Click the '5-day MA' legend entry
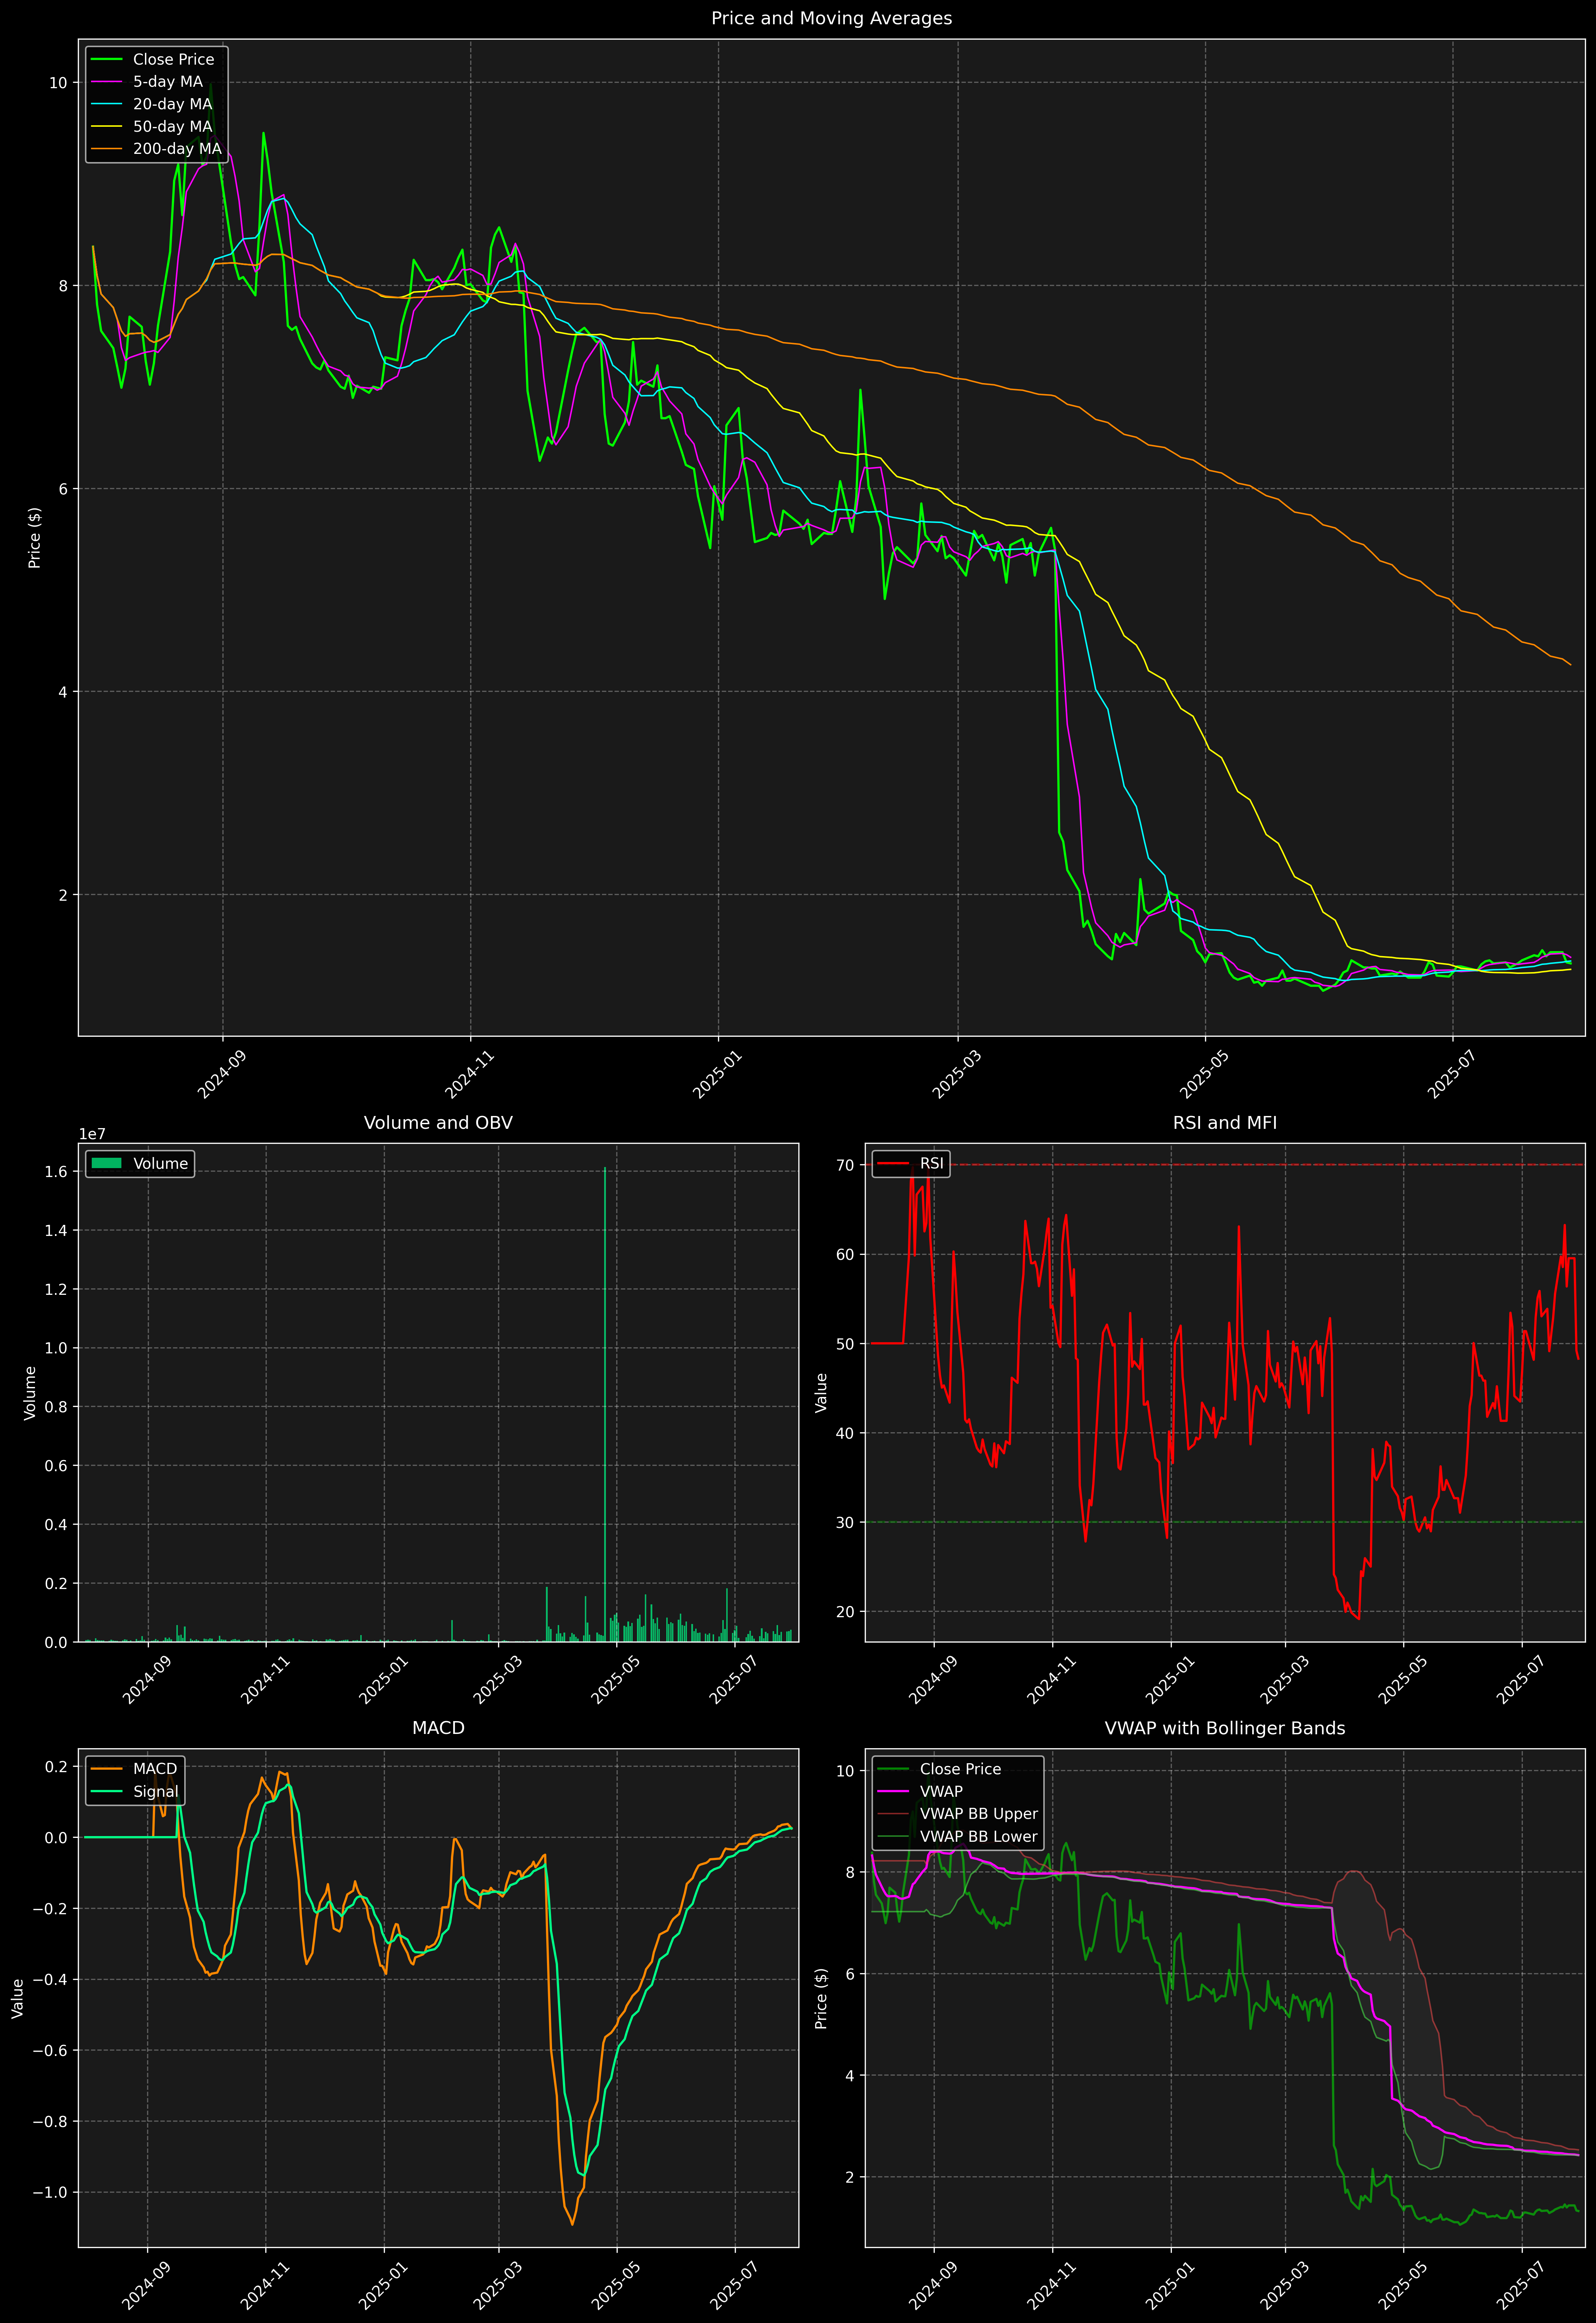This screenshot has height=2323, width=1596. 168,82
